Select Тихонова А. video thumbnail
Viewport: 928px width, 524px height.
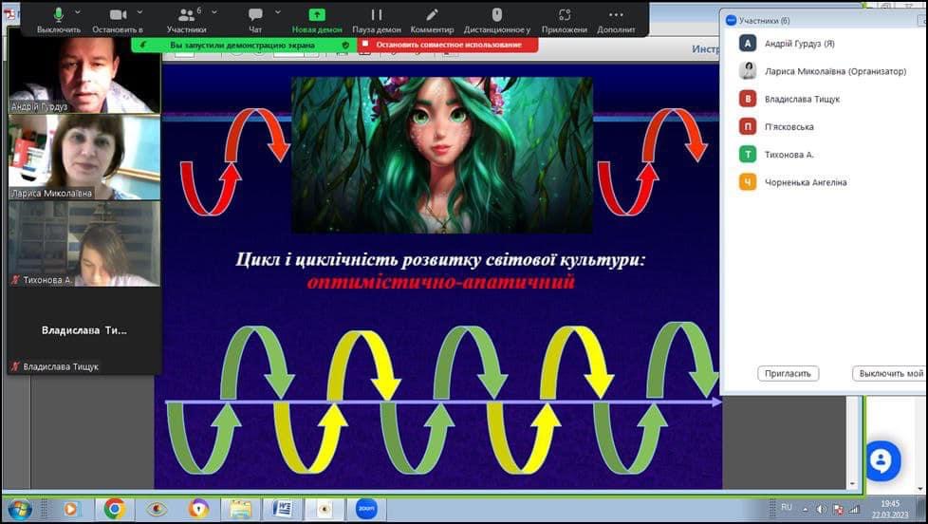point(84,243)
